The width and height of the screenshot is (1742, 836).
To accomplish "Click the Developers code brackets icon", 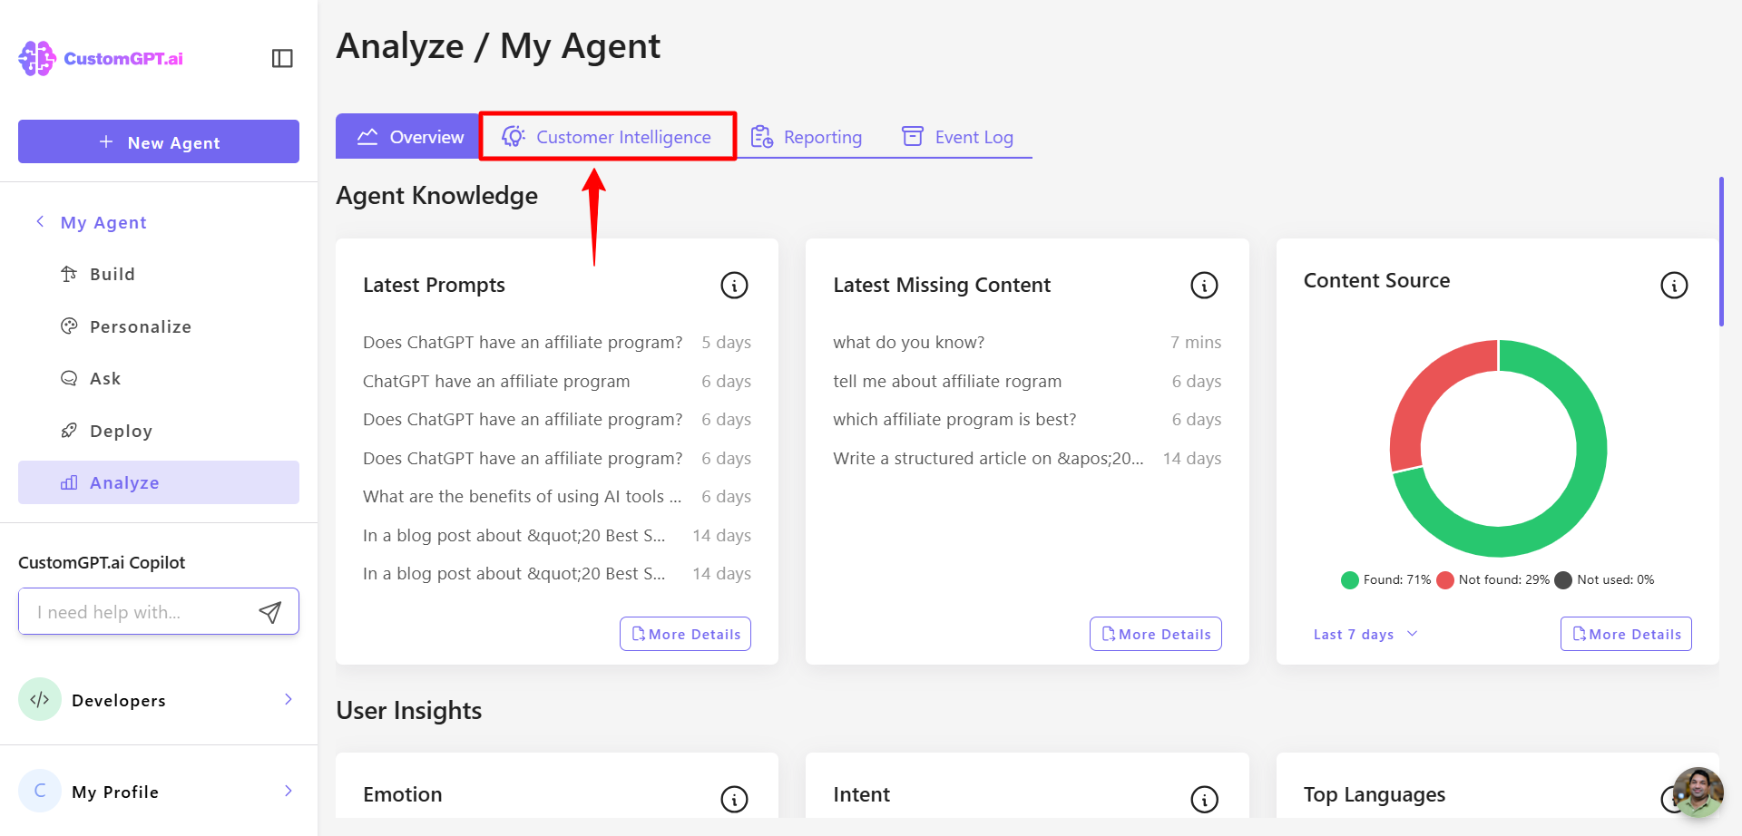I will (x=40, y=699).
